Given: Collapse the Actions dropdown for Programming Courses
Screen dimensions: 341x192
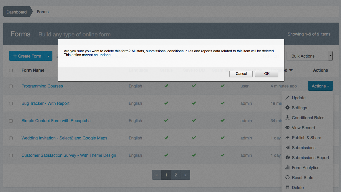Looking at the screenshot, I should [x=320, y=86].
